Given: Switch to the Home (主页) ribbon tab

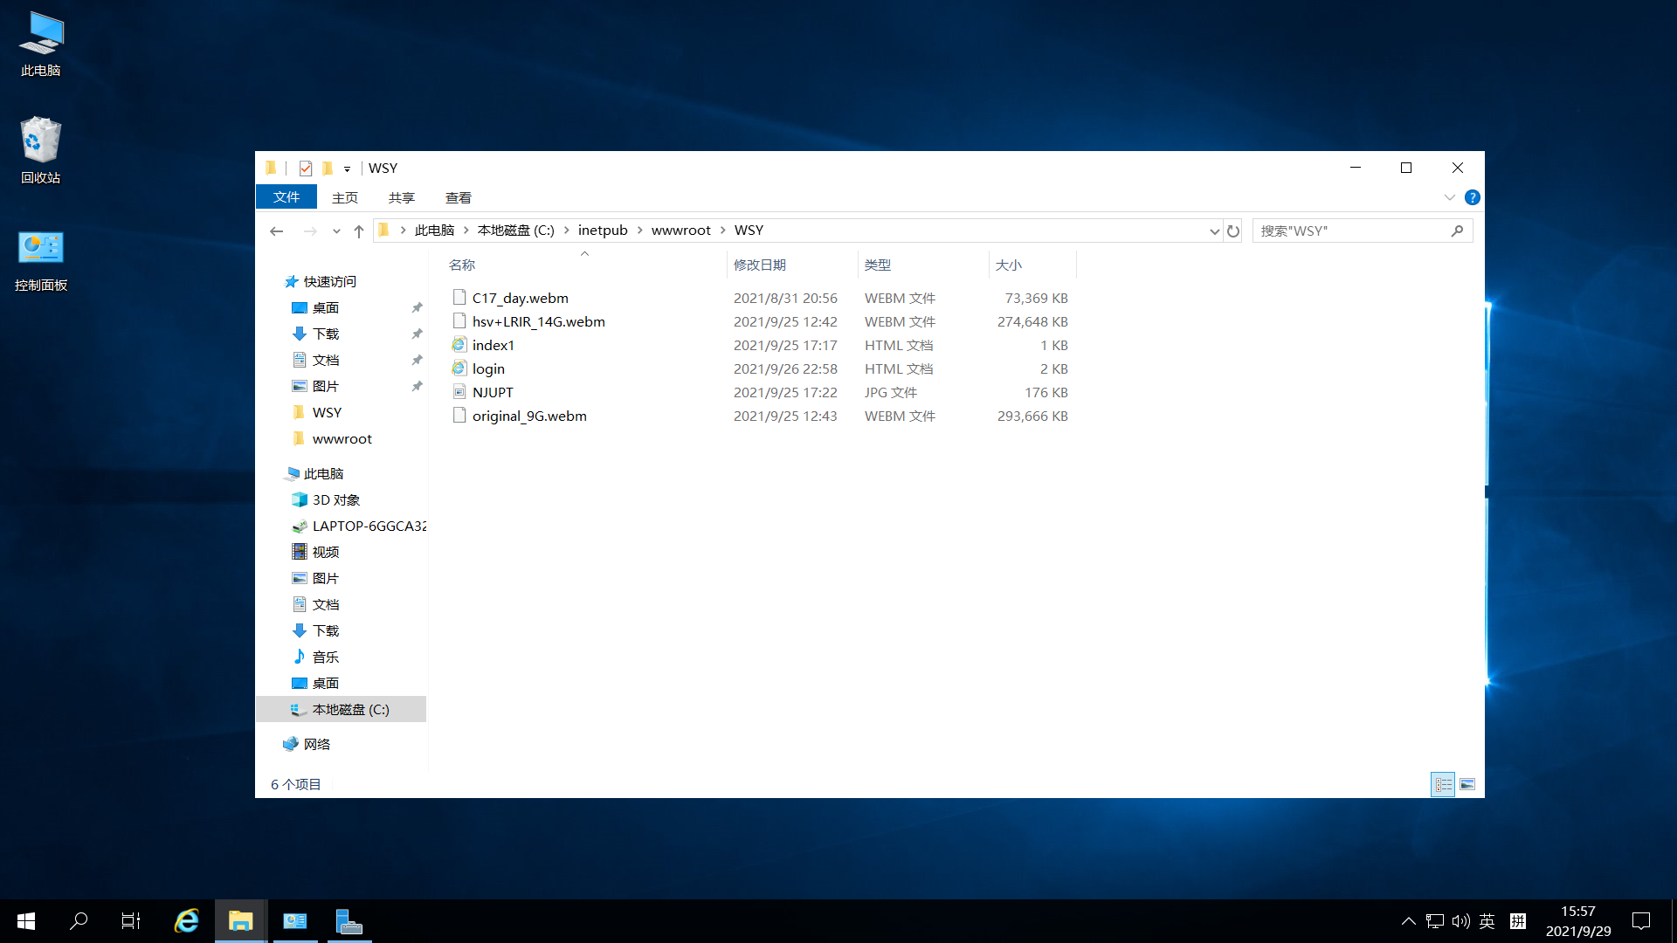Looking at the screenshot, I should click(x=345, y=198).
